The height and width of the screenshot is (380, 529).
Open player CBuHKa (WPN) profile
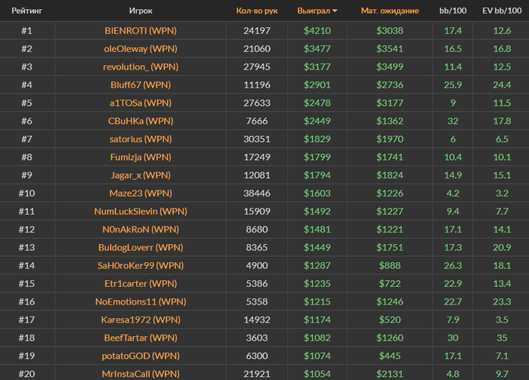(x=141, y=121)
